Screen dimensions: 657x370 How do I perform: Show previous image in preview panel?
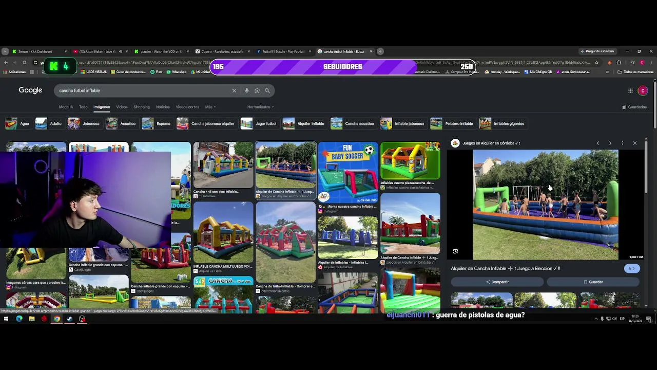click(x=598, y=143)
